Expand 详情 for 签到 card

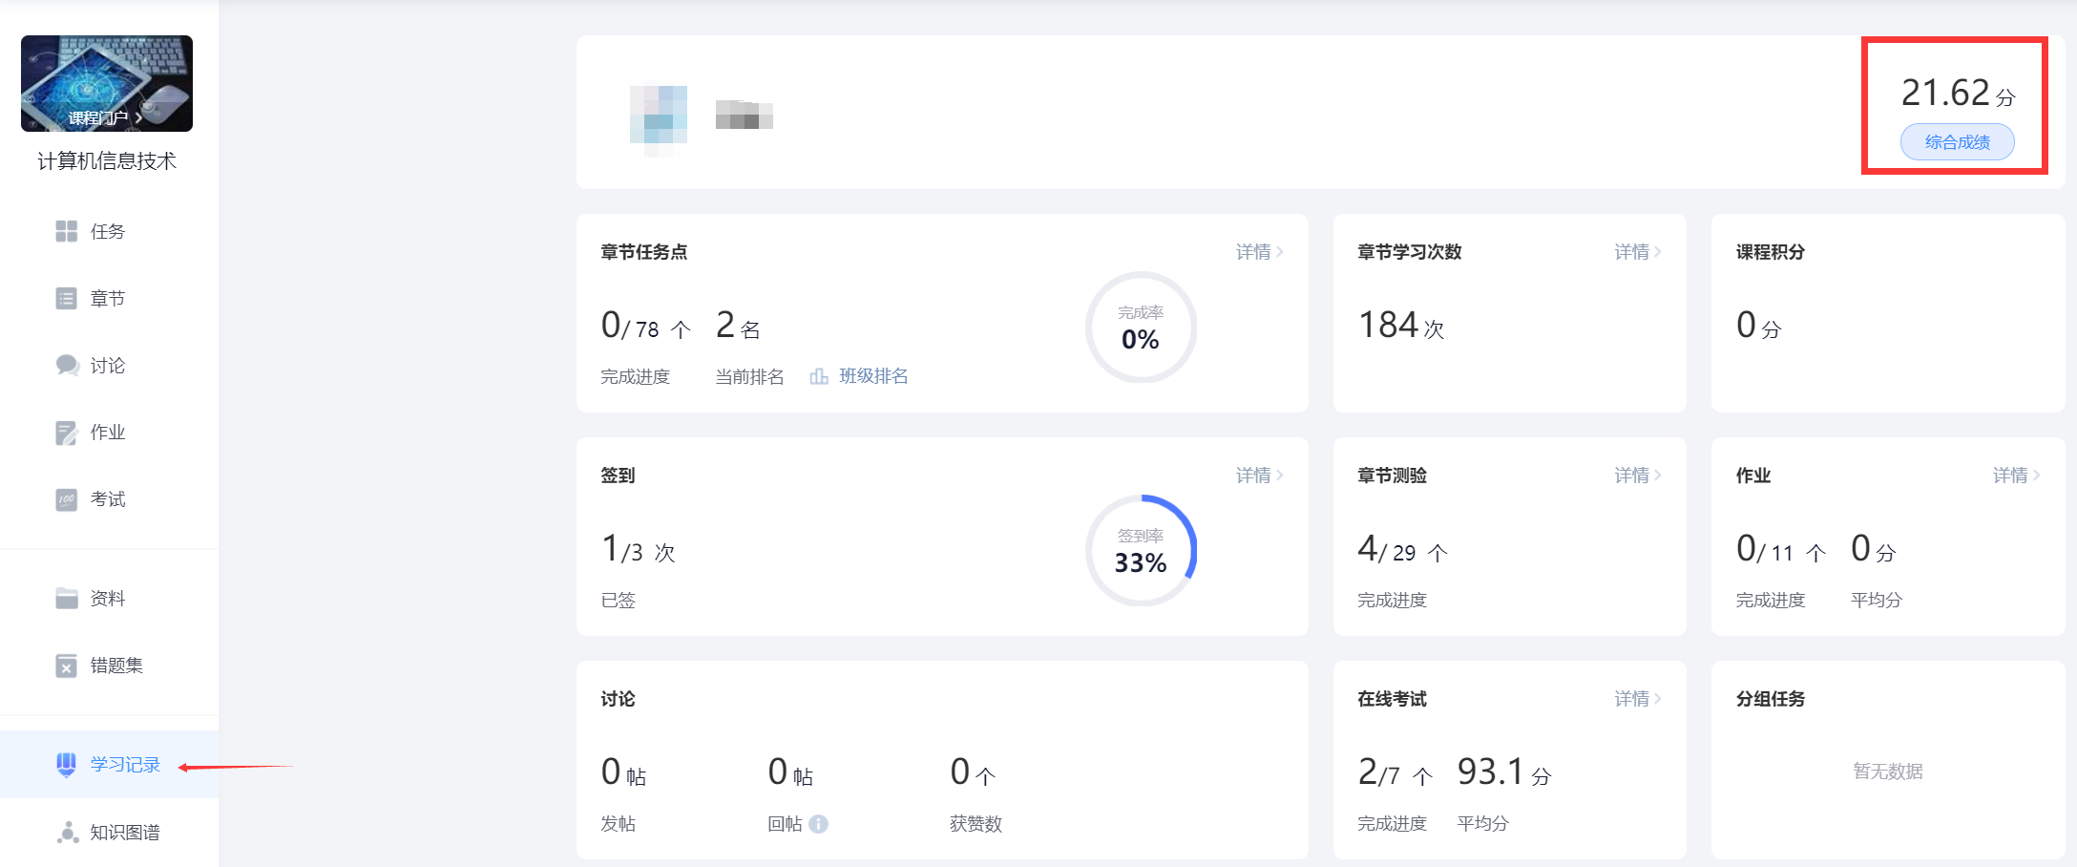click(x=1258, y=476)
